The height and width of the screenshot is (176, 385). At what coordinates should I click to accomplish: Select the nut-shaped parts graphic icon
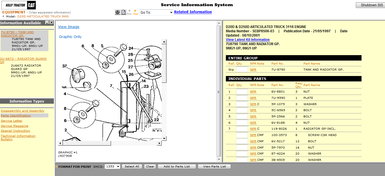(x=117, y=12)
